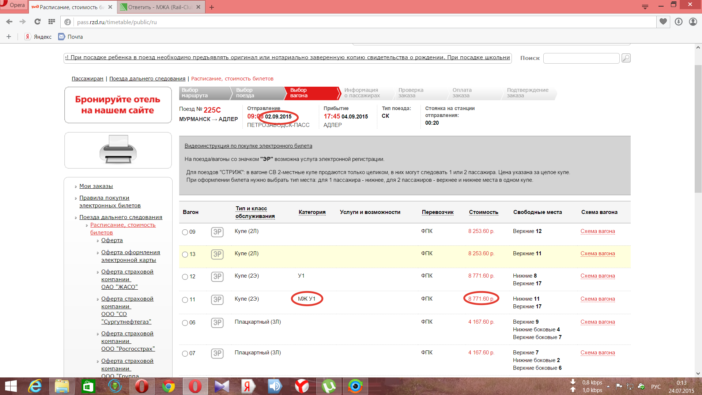Go to Выбор поезда step tab

tap(252, 93)
